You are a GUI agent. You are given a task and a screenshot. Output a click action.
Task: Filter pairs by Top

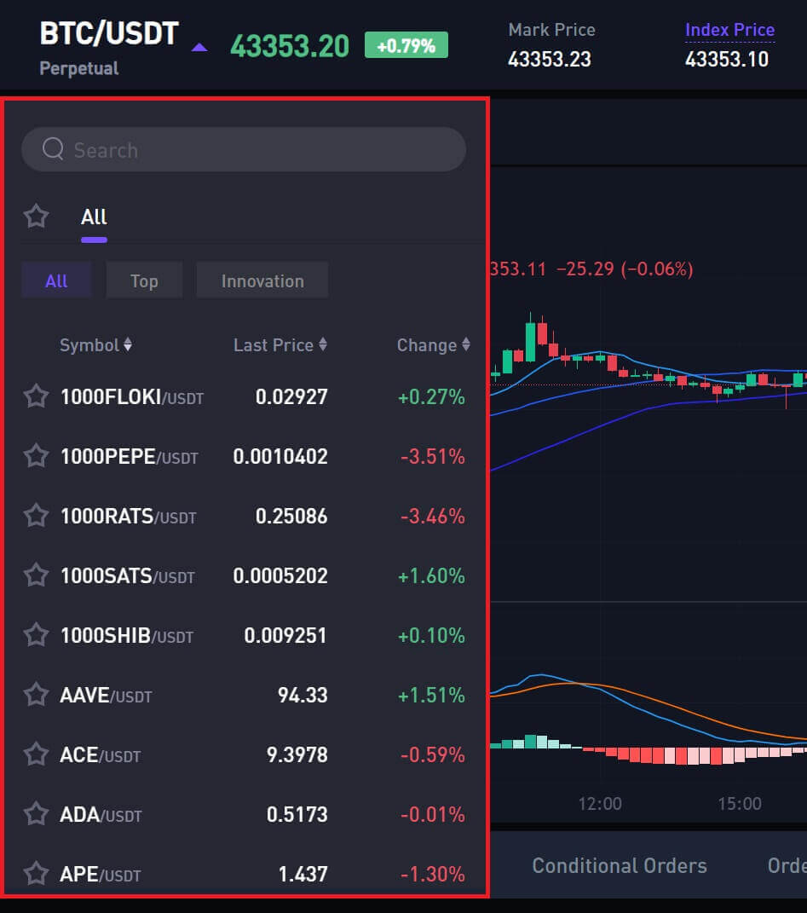[x=144, y=280]
